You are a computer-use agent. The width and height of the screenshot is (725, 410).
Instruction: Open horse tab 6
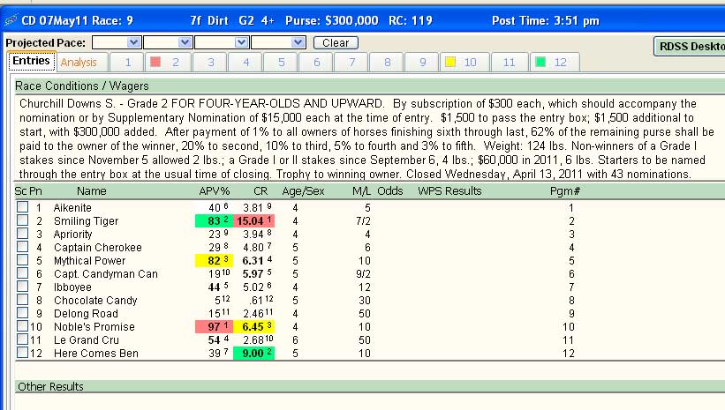pyautogui.click(x=317, y=63)
